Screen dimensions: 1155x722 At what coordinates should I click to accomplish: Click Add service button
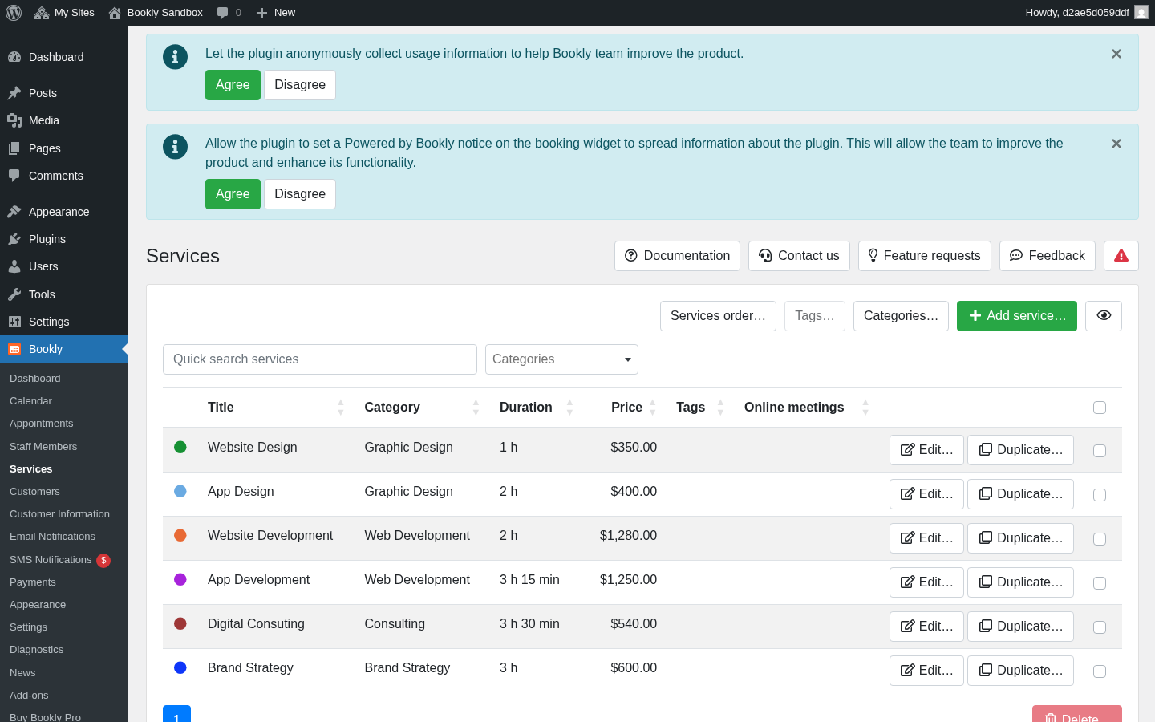[1017, 316]
